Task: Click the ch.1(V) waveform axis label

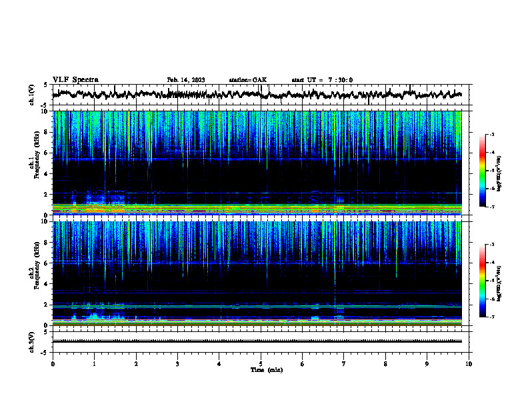Action: 31,95
